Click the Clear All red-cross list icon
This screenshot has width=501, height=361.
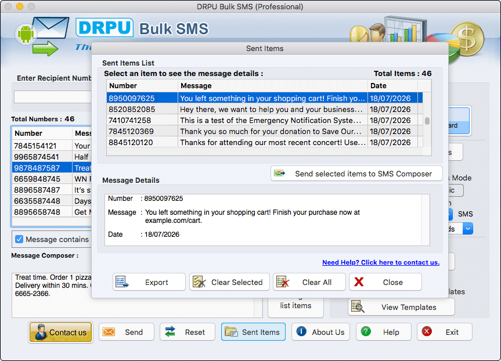pos(283,282)
